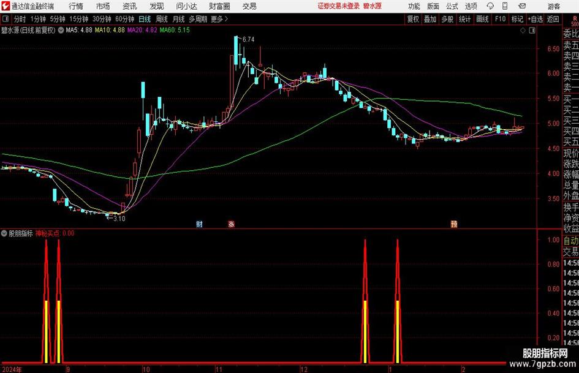Open the 版面 menu
This screenshot has width=579, height=373.
click(x=433, y=6)
